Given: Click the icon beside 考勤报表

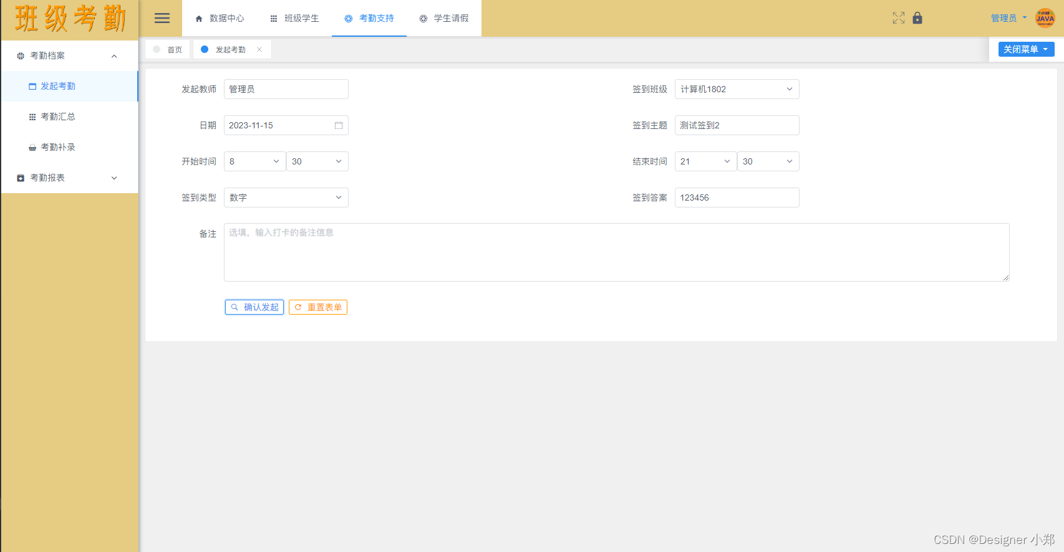Looking at the screenshot, I should coord(21,178).
